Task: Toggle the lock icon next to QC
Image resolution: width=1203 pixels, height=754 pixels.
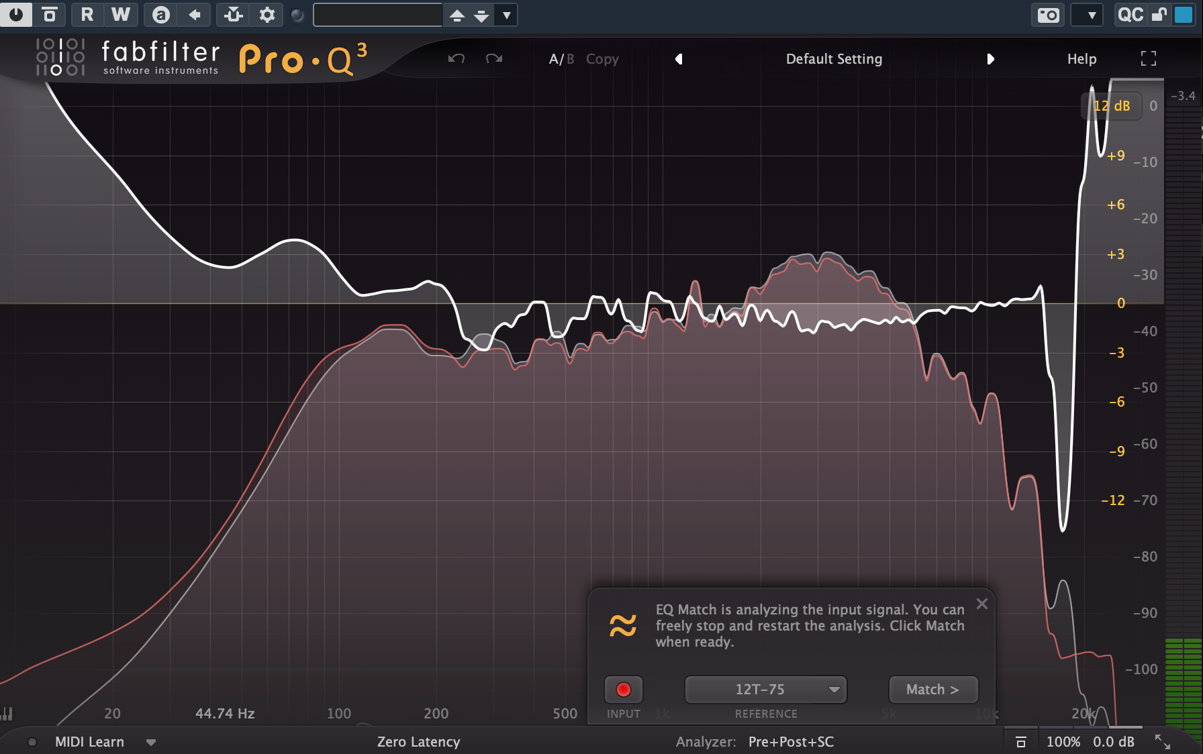Action: click(x=1159, y=15)
